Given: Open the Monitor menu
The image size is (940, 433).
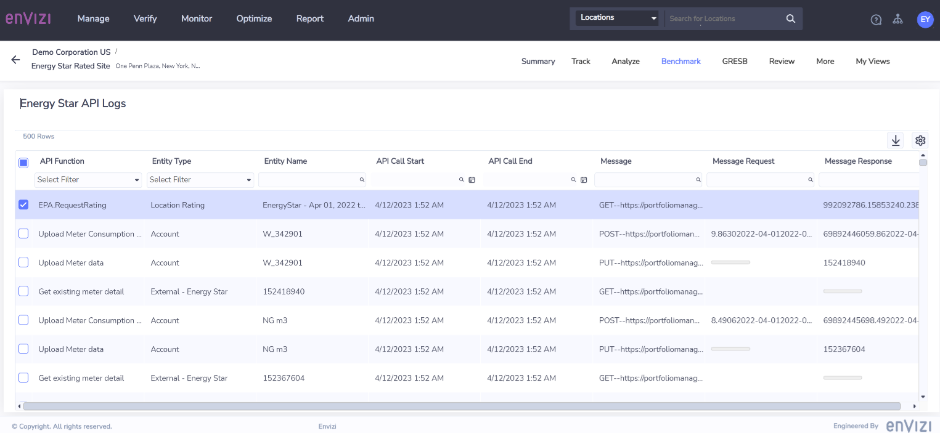Looking at the screenshot, I should pos(197,18).
